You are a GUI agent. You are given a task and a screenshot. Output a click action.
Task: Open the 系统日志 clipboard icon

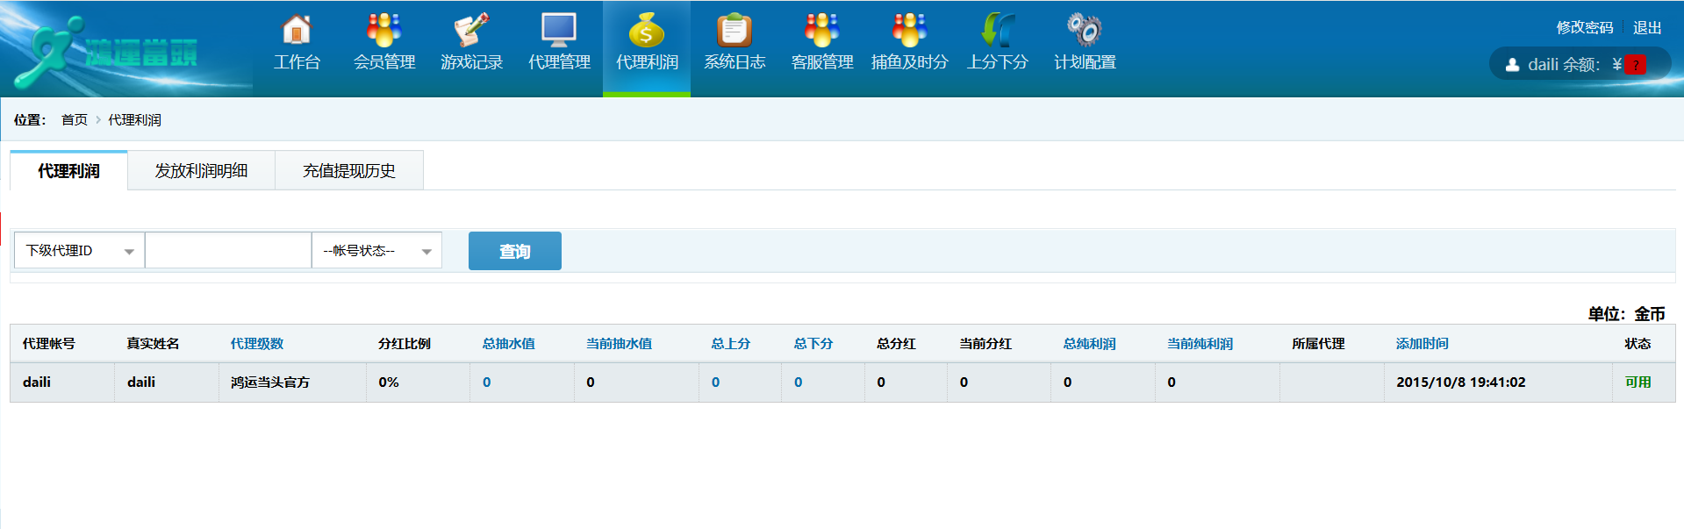pyautogui.click(x=735, y=32)
